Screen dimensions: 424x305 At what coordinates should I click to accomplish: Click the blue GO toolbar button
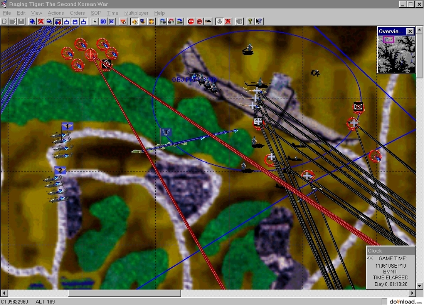103,21
